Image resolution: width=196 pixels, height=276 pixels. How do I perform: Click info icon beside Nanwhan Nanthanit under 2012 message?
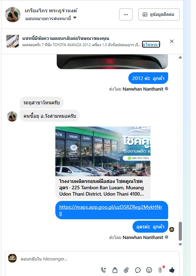point(166,89)
